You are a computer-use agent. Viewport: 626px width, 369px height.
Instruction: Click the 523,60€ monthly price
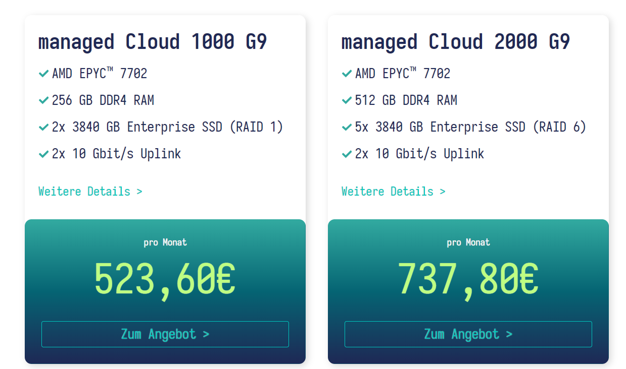point(165,279)
